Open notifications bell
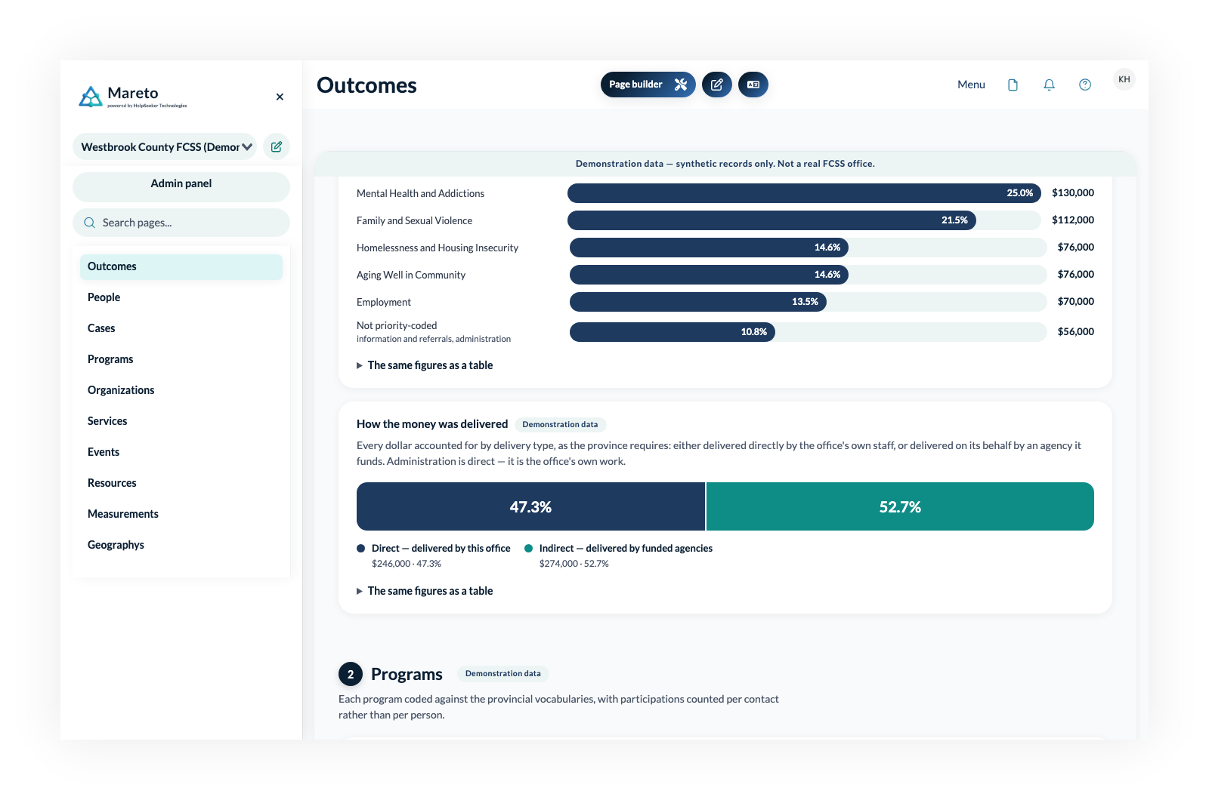 tap(1049, 85)
